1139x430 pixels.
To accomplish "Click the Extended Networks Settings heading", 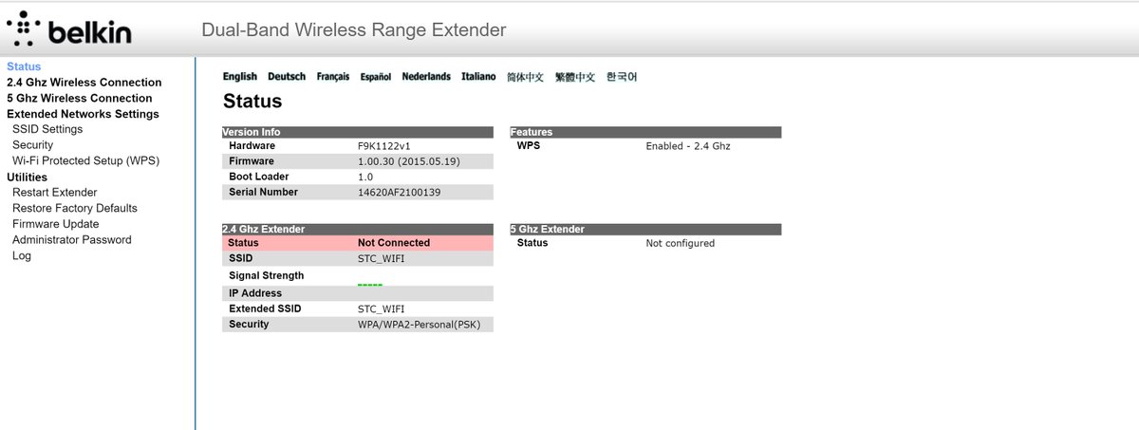I will pyautogui.click(x=83, y=114).
